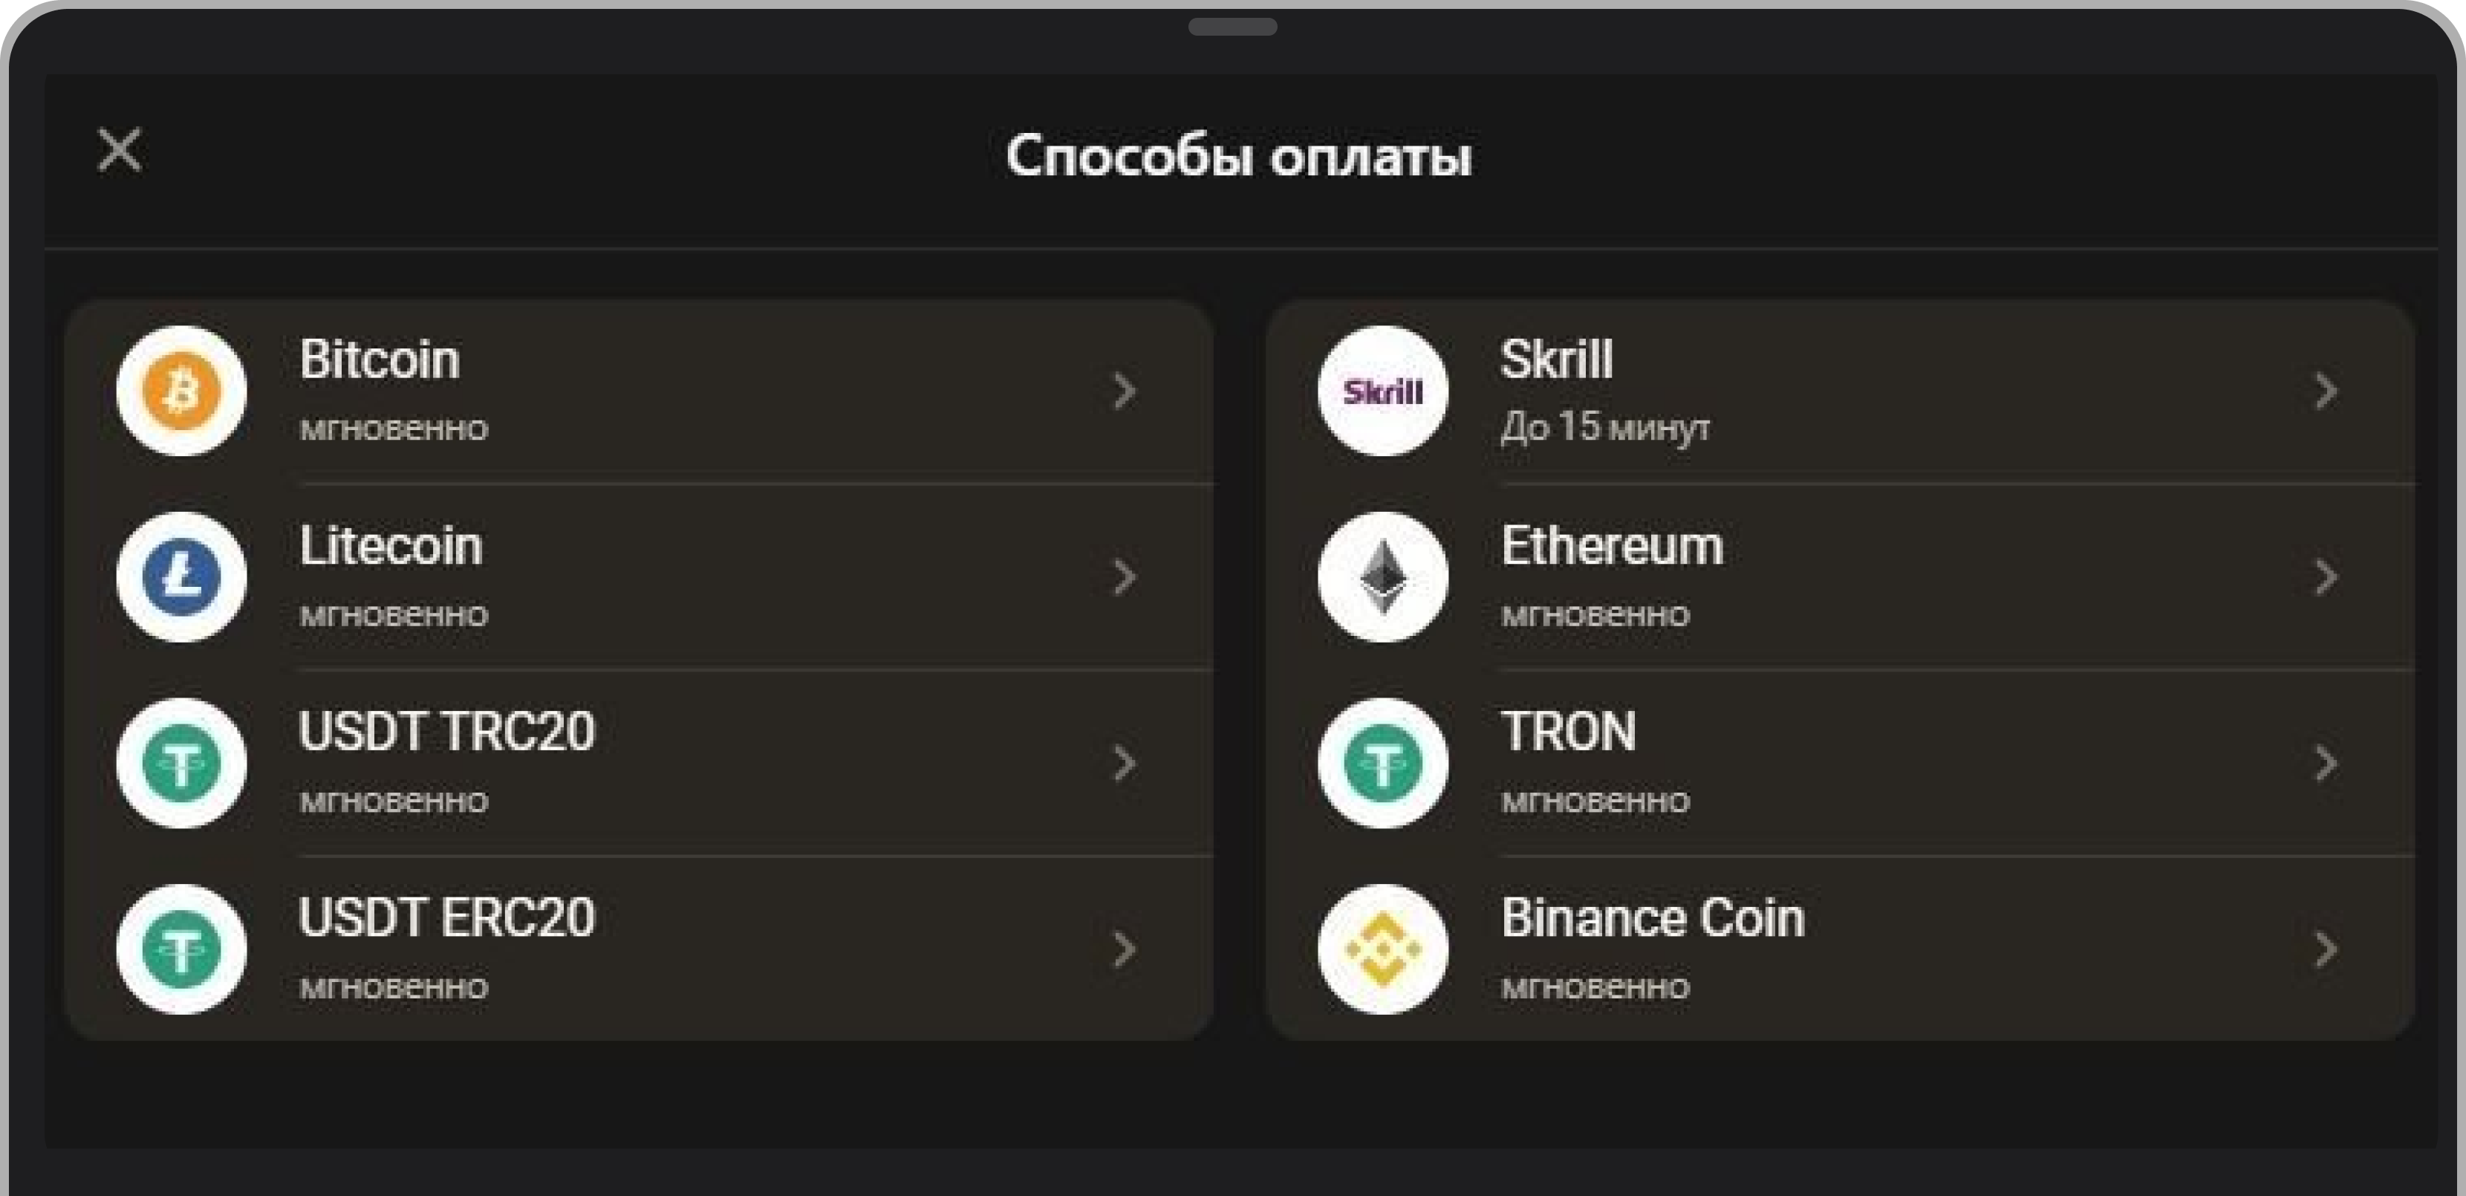Expand the Skrill row chevron arrow

tap(2326, 391)
